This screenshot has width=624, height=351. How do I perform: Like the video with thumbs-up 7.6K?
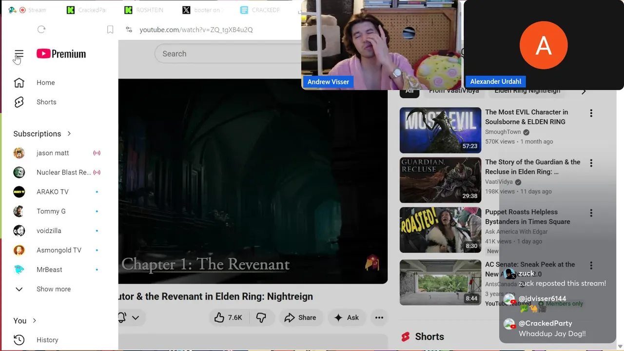click(228, 317)
